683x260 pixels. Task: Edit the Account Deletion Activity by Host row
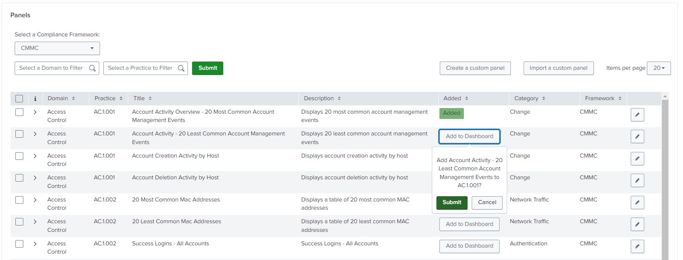(x=637, y=180)
